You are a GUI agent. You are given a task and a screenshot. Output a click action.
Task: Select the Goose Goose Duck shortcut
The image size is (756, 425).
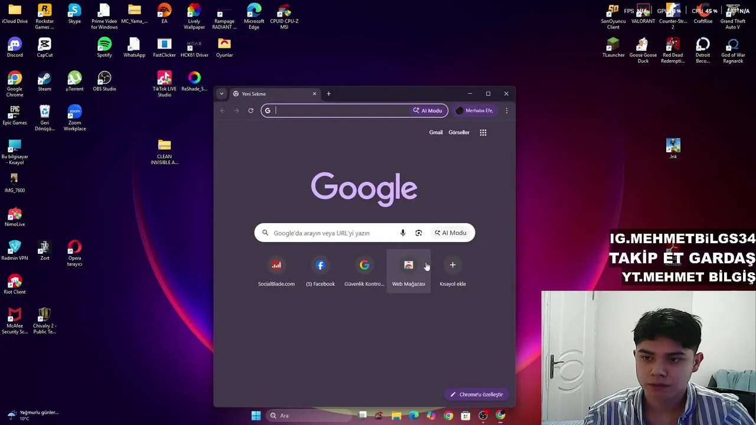coord(643,51)
